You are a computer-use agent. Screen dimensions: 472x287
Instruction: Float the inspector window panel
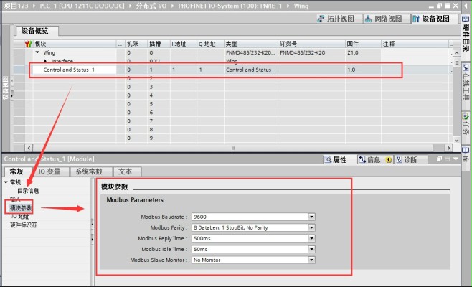pos(439,159)
